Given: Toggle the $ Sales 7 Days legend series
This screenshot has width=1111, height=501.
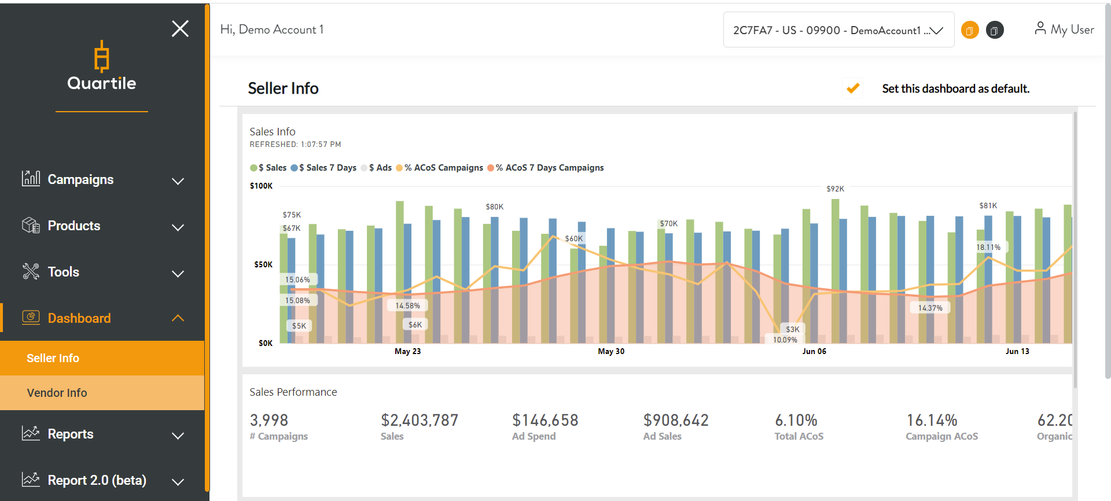Looking at the screenshot, I should pyautogui.click(x=323, y=168).
